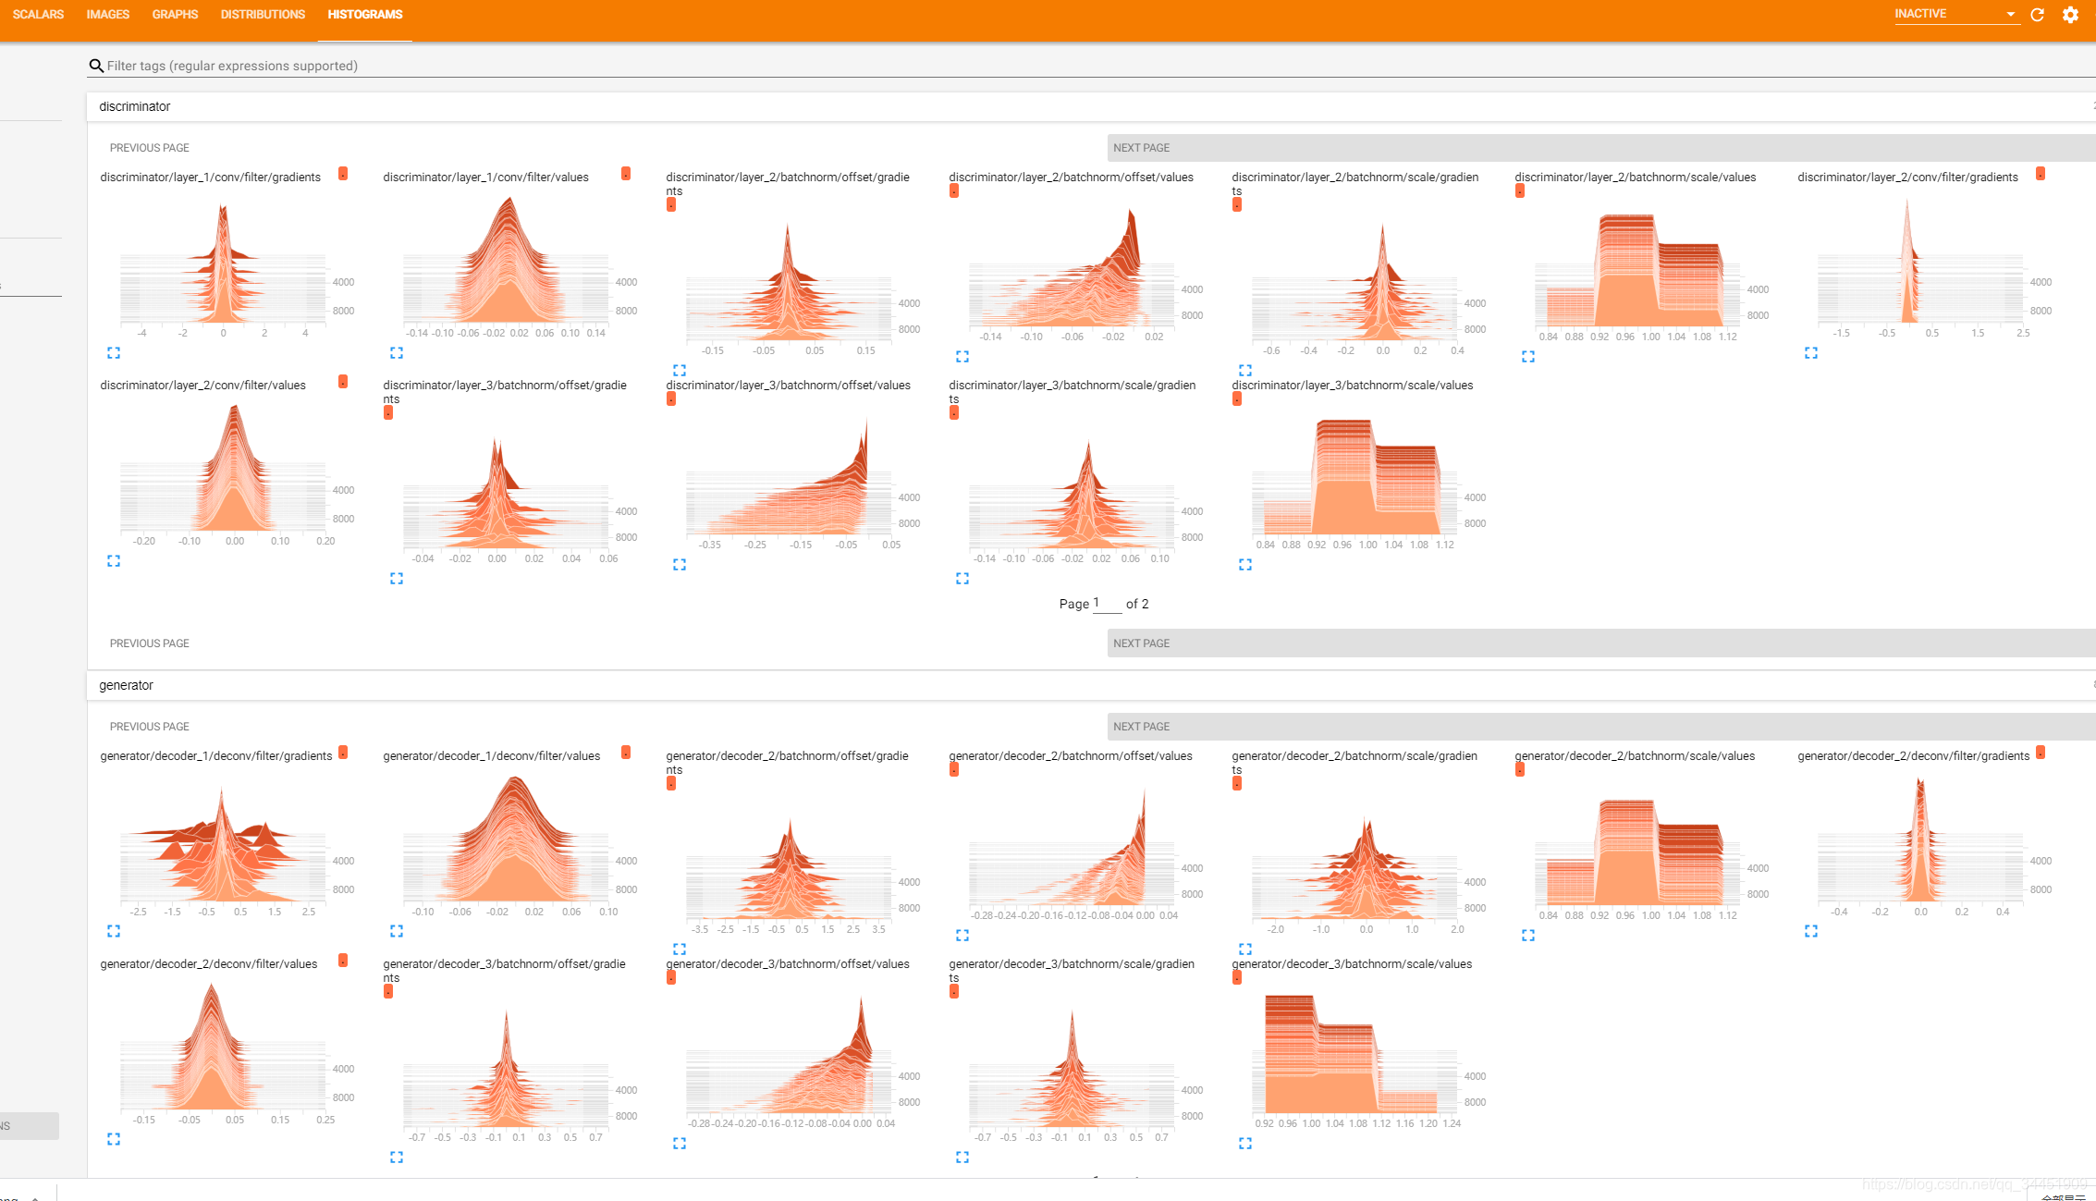Click fullscreen icon on generator decoder_2 deconv filter values
This screenshot has height=1201, width=2096.
click(116, 1139)
